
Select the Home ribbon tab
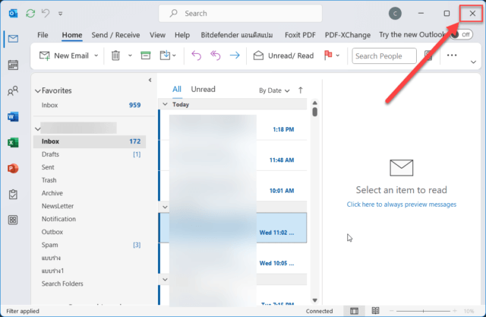pyautogui.click(x=72, y=35)
